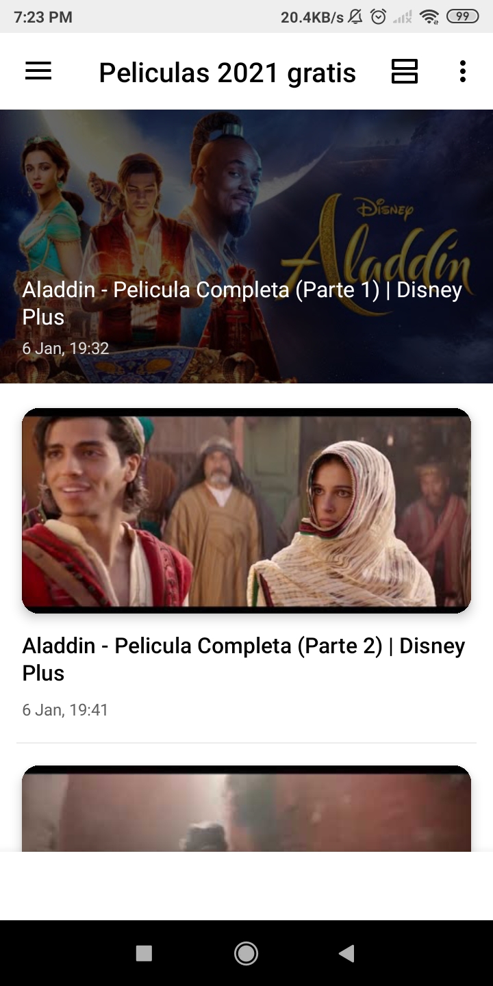The image size is (493, 986).
Task: Tap the recent apps square button
Action: [144, 953]
